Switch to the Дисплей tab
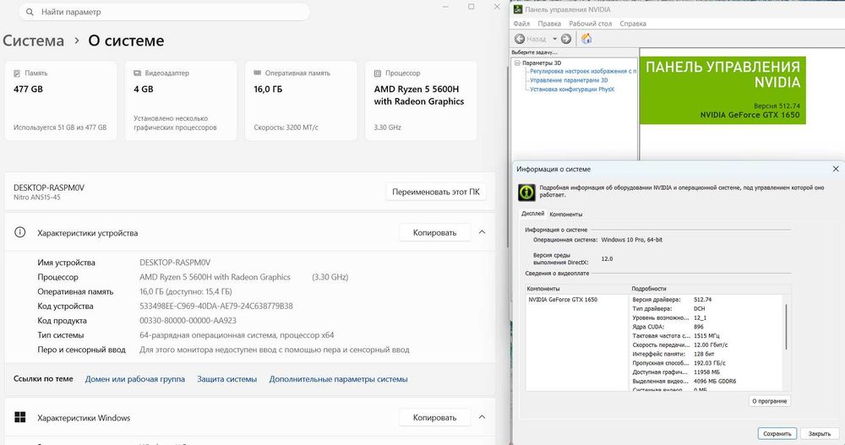The image size is (845, 445). click(532, 214)
